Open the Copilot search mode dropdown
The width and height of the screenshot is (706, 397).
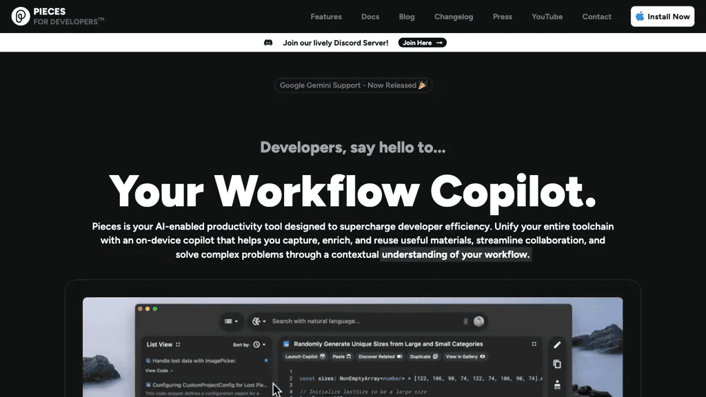click(x=259, y=321)
